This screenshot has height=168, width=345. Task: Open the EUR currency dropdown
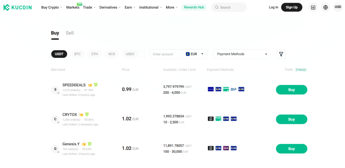195,54
